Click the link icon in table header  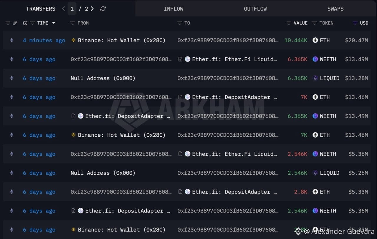(15, 23)
